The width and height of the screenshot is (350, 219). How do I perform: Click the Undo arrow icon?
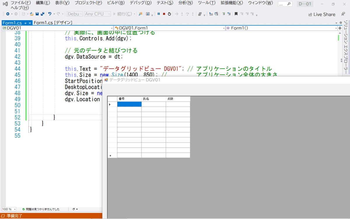[x=50, y=14]
